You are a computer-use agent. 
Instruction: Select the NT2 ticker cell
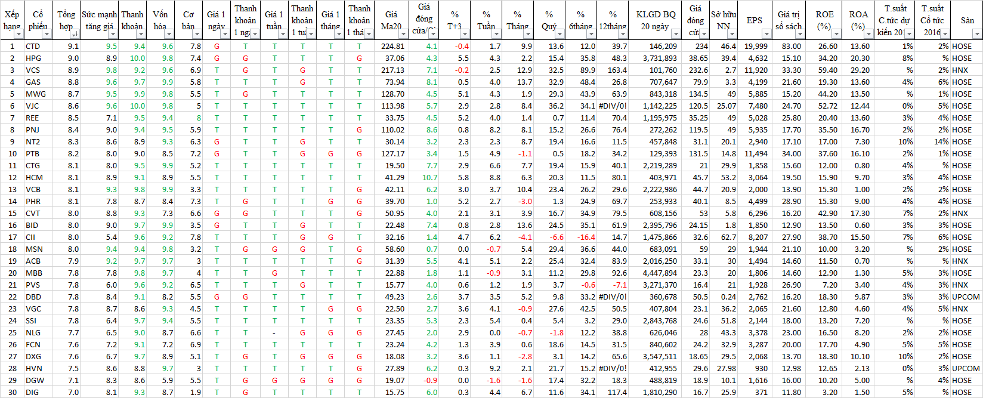pyautogui.click(x=39, y=141)
